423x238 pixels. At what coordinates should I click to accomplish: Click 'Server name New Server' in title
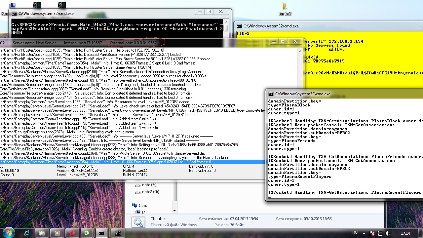[x=34, y=43]
